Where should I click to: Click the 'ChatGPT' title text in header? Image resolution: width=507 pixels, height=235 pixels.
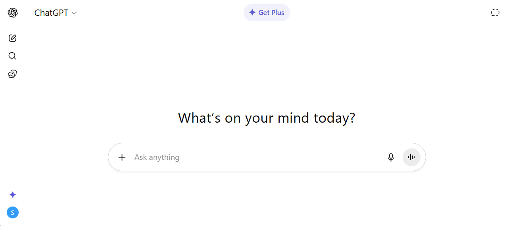51,13
